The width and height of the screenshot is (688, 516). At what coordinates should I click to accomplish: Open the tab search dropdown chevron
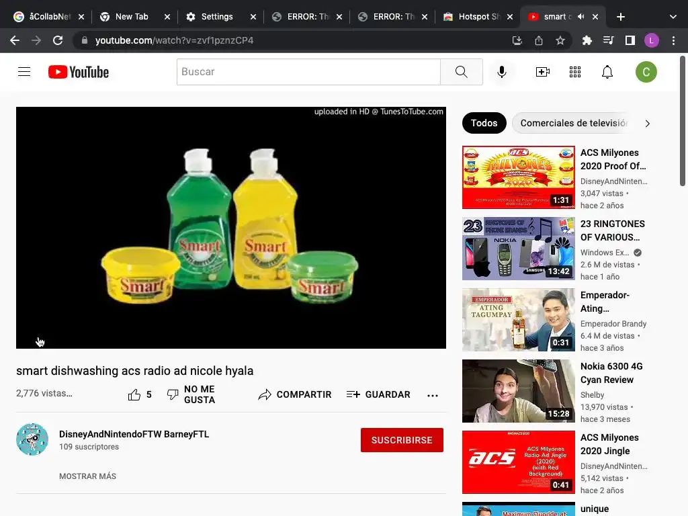(x=673, y=17)
